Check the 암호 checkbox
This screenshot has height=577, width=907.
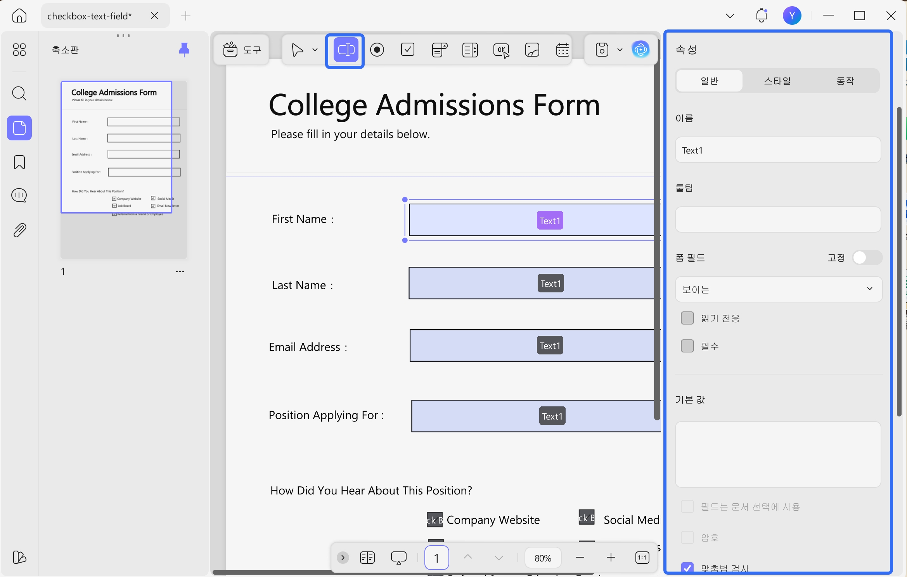coord(687,537)
